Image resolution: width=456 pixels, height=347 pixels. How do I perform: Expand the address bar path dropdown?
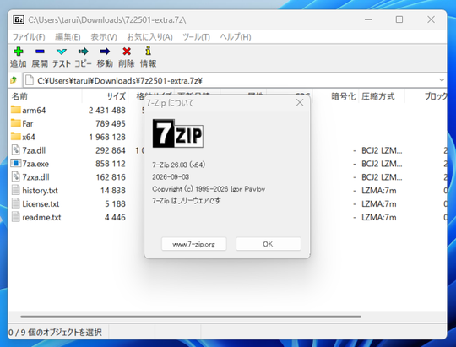click(442, 80)
